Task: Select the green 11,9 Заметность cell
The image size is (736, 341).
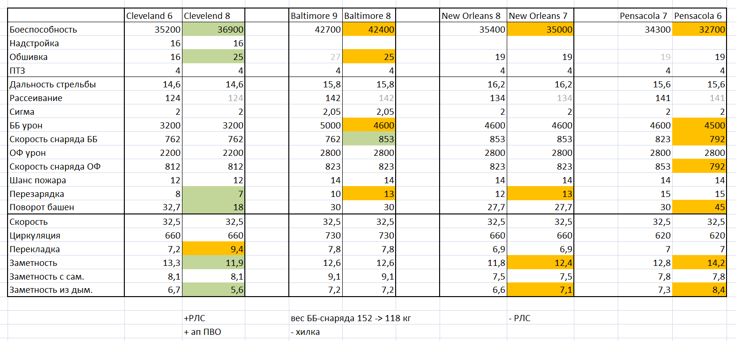Action: (x=213, y=263)
